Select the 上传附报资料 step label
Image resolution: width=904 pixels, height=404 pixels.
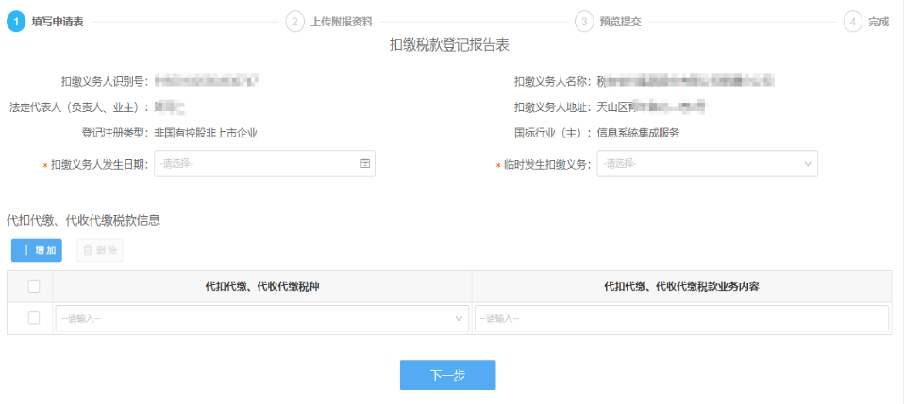pos(341,22)
